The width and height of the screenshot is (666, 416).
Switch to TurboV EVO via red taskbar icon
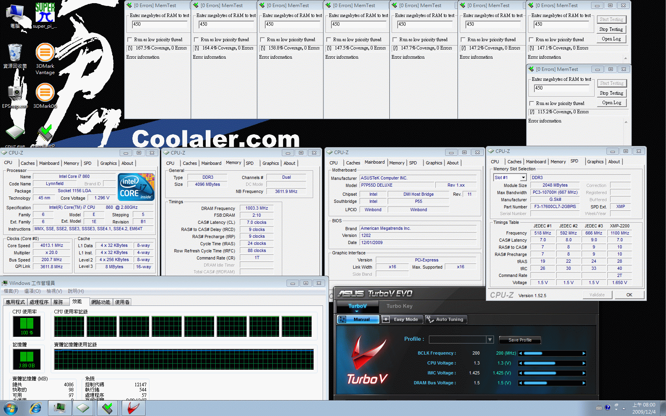tap(133, 408)
